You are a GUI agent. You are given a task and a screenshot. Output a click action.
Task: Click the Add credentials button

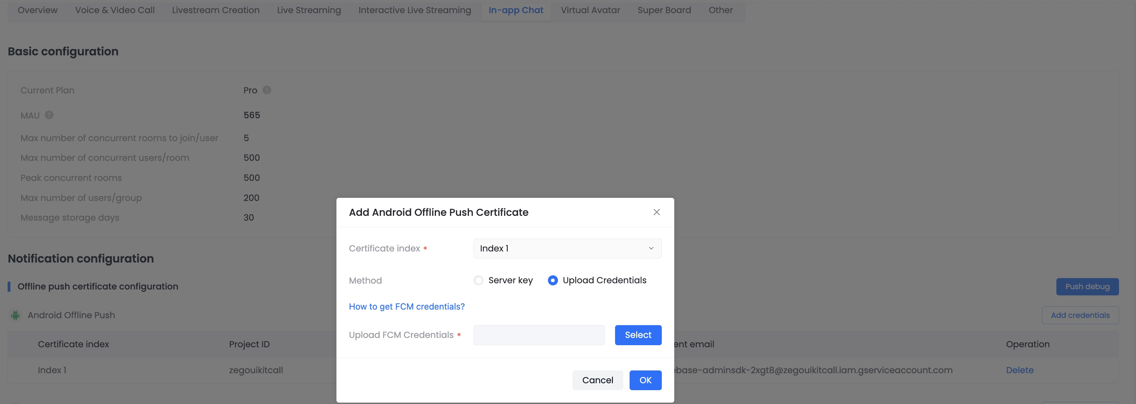pyautogui.click(x=1080, y=315)
